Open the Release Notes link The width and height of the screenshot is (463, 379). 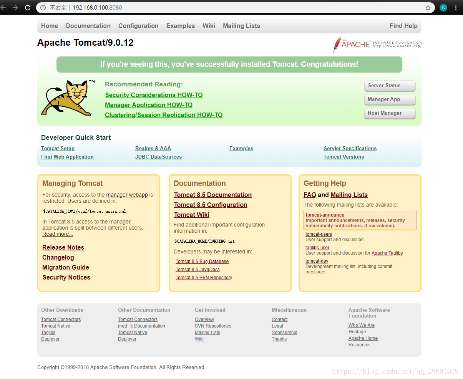pos(63,248)
